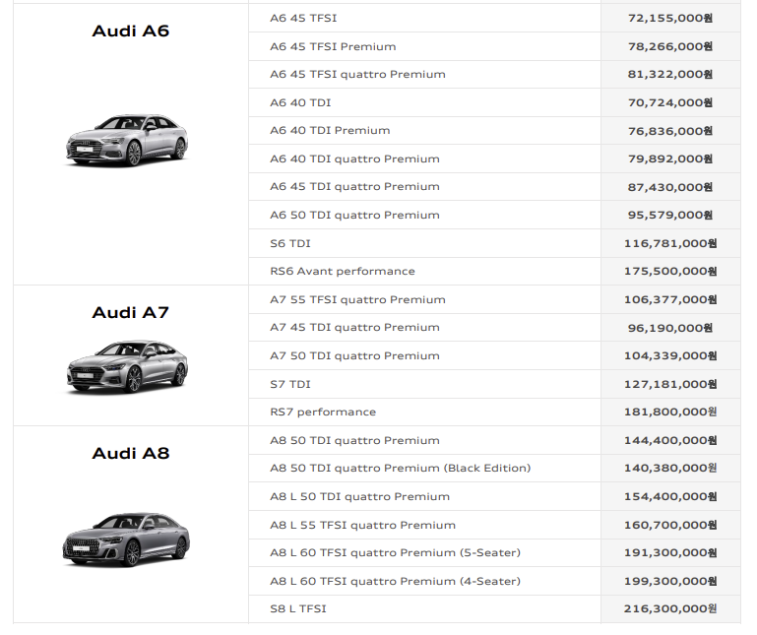Click A8 L 60 TFSI quattro Premium (5-Seater)
Image resolution: width=757 pixels, height=635 pixels.
pos(396,553)
